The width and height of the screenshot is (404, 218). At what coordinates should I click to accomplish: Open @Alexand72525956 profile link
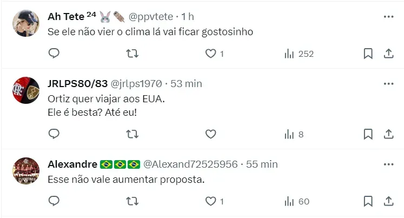coord(190,164)
